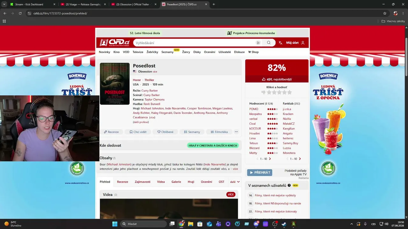408x229 pixels.
Task: Open user kleopatra's rating profile
Action: (x=255, y=114)
